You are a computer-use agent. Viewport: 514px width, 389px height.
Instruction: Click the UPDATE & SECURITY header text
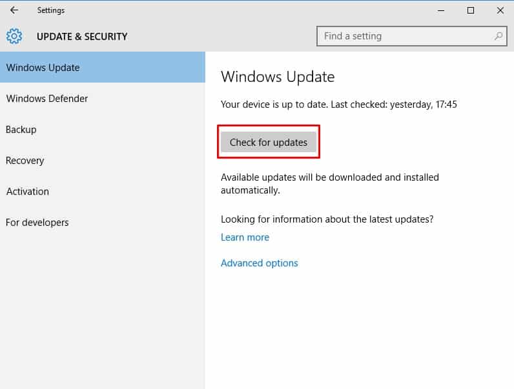[x=82, y=37]
